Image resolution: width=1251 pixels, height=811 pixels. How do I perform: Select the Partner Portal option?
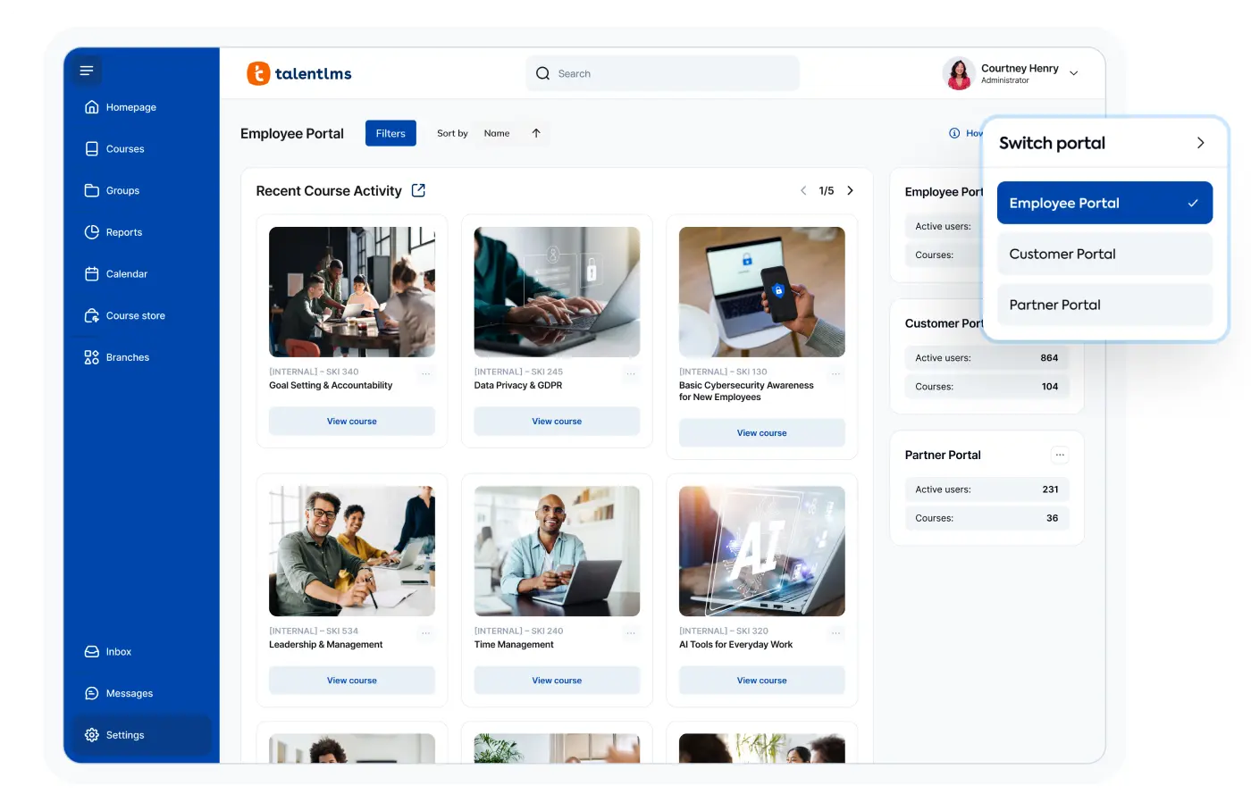coord(1104,305)
